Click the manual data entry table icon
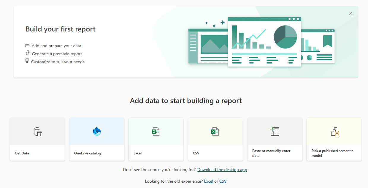 pyautogui.click(x=275, y=131)
